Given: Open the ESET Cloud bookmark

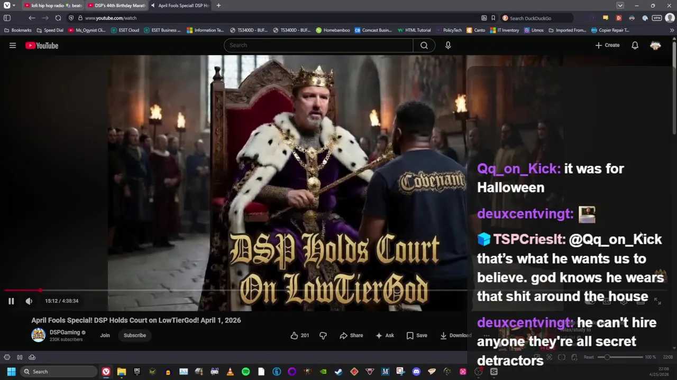Looking at the screenshot, I should [125, 30].
